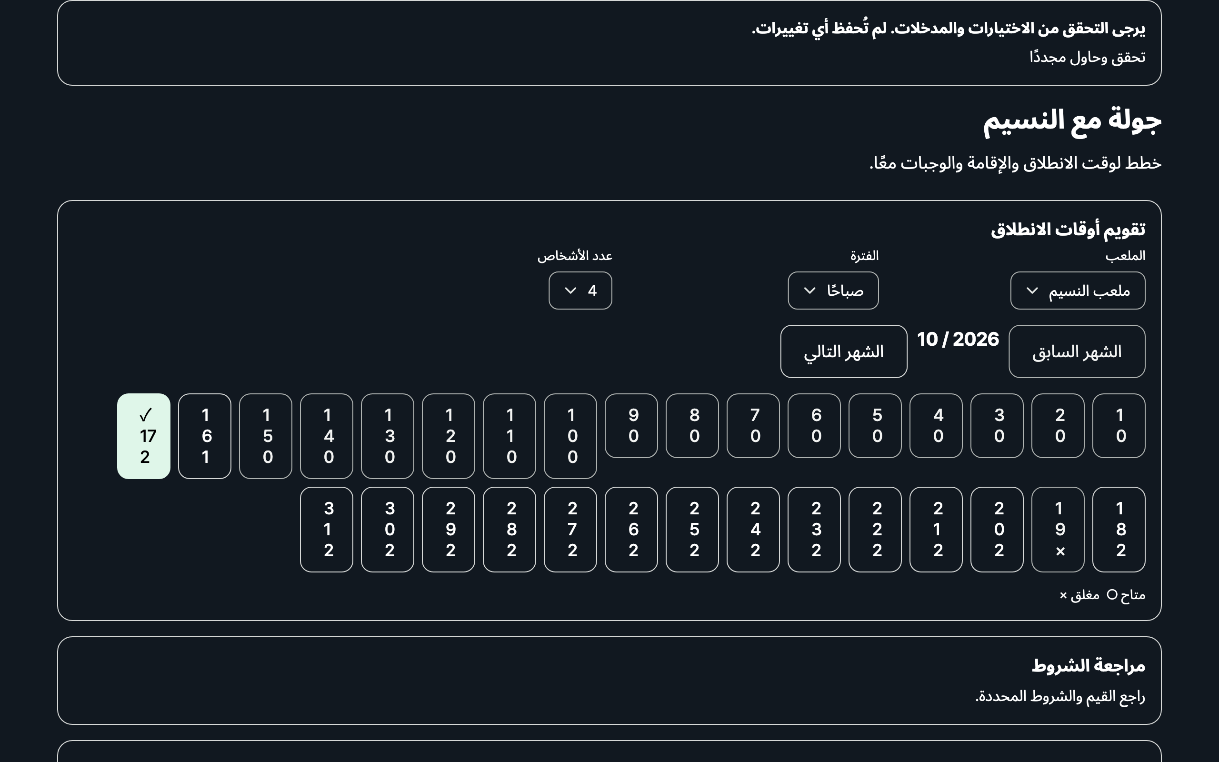
Task: Select day 12 in the calendar
Action: click(x=448, y=436)
